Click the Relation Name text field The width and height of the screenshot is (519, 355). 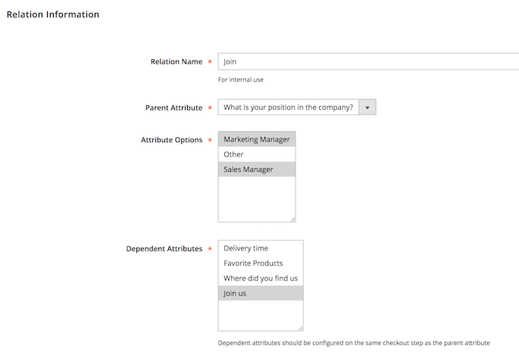click(x=367, y=62)
